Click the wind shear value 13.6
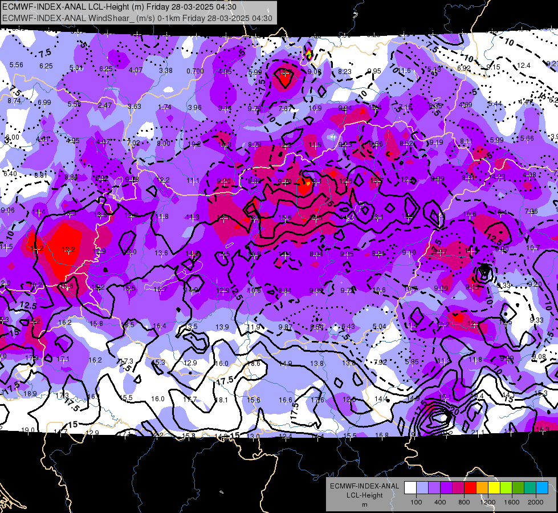 161,253
